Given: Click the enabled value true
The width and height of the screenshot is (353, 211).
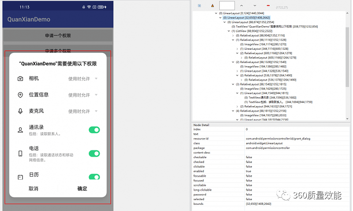Looking at the screenshot, I should (248, 171).
